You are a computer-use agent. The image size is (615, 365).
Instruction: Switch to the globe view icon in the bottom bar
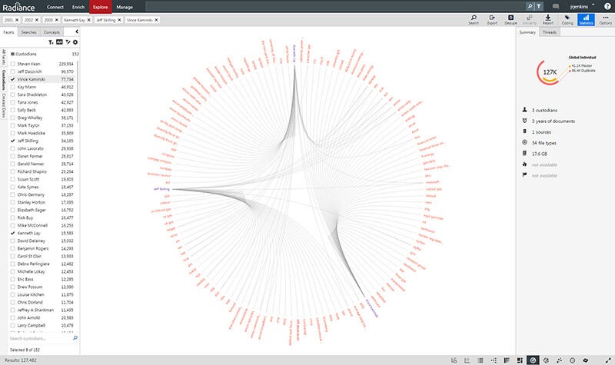pos(546,360)
